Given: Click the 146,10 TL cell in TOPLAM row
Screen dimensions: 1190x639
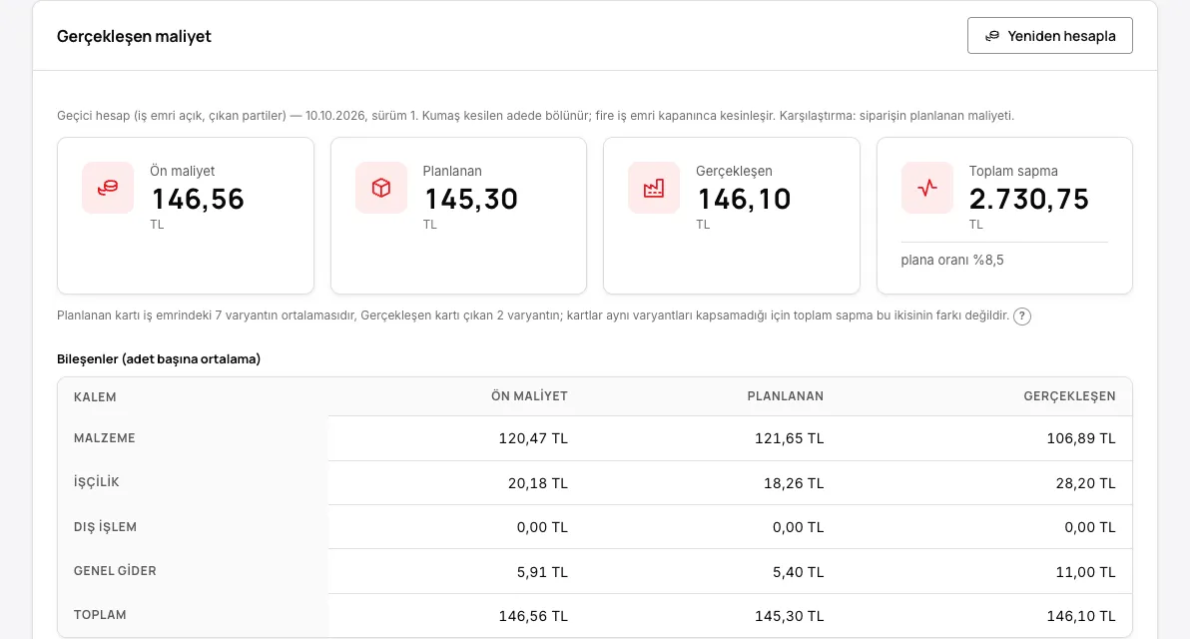Looking at the screenshot, I should tap(1081, 616).
